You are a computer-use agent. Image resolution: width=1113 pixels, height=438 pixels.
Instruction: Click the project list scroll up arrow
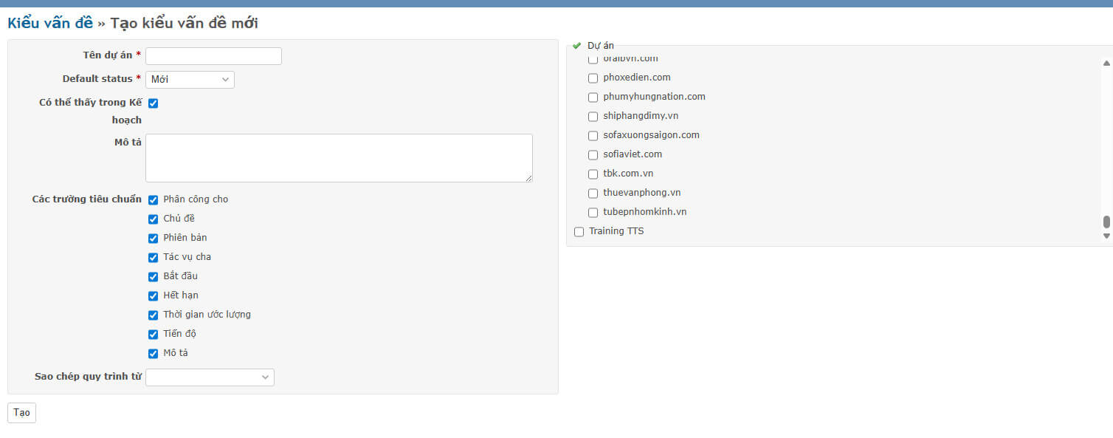1106,64
